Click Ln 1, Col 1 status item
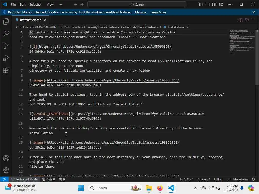Viewport: 259px width, 194px height. [x=187, y=179]
